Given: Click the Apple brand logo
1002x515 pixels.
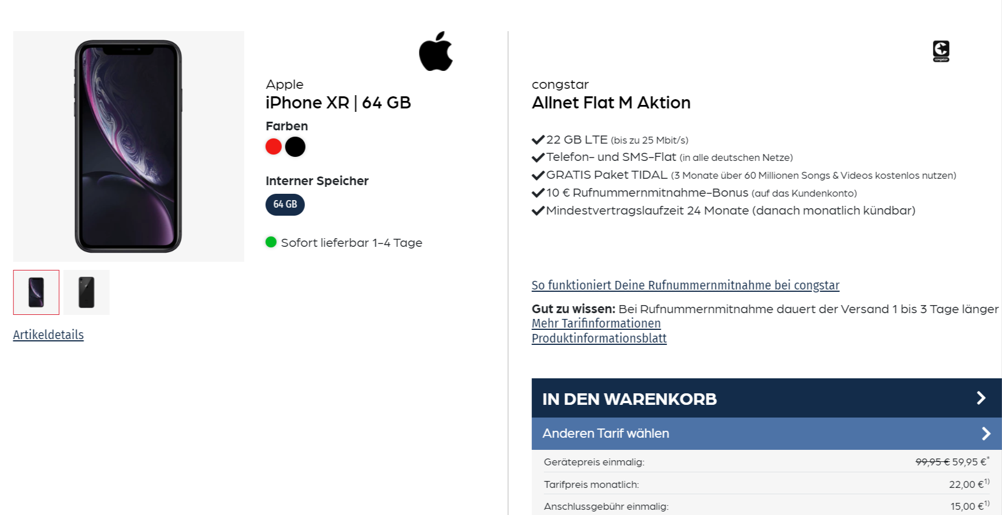Looking at the screenshot, I should (436, 52).
